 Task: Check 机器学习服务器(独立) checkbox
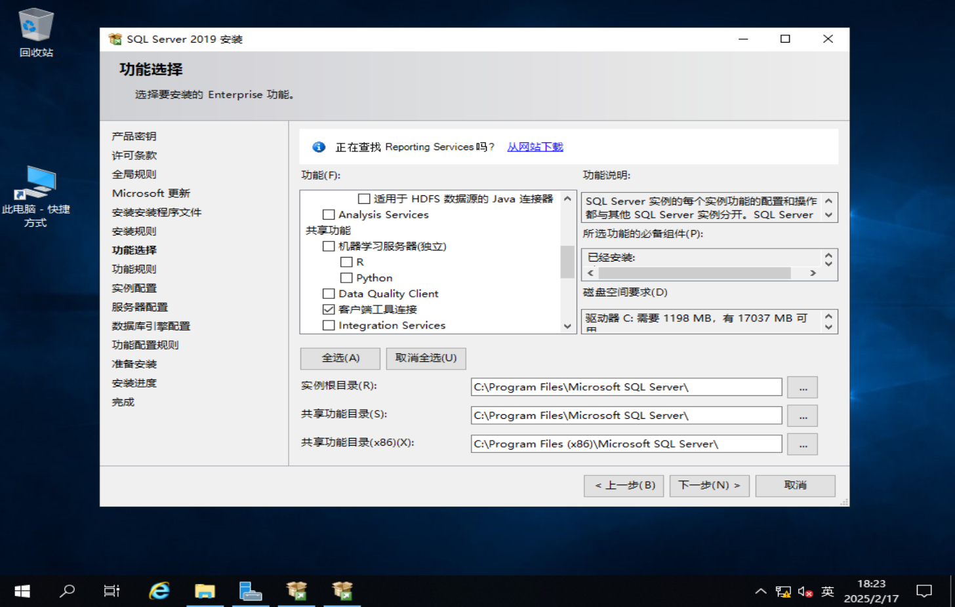pos(329,246)
